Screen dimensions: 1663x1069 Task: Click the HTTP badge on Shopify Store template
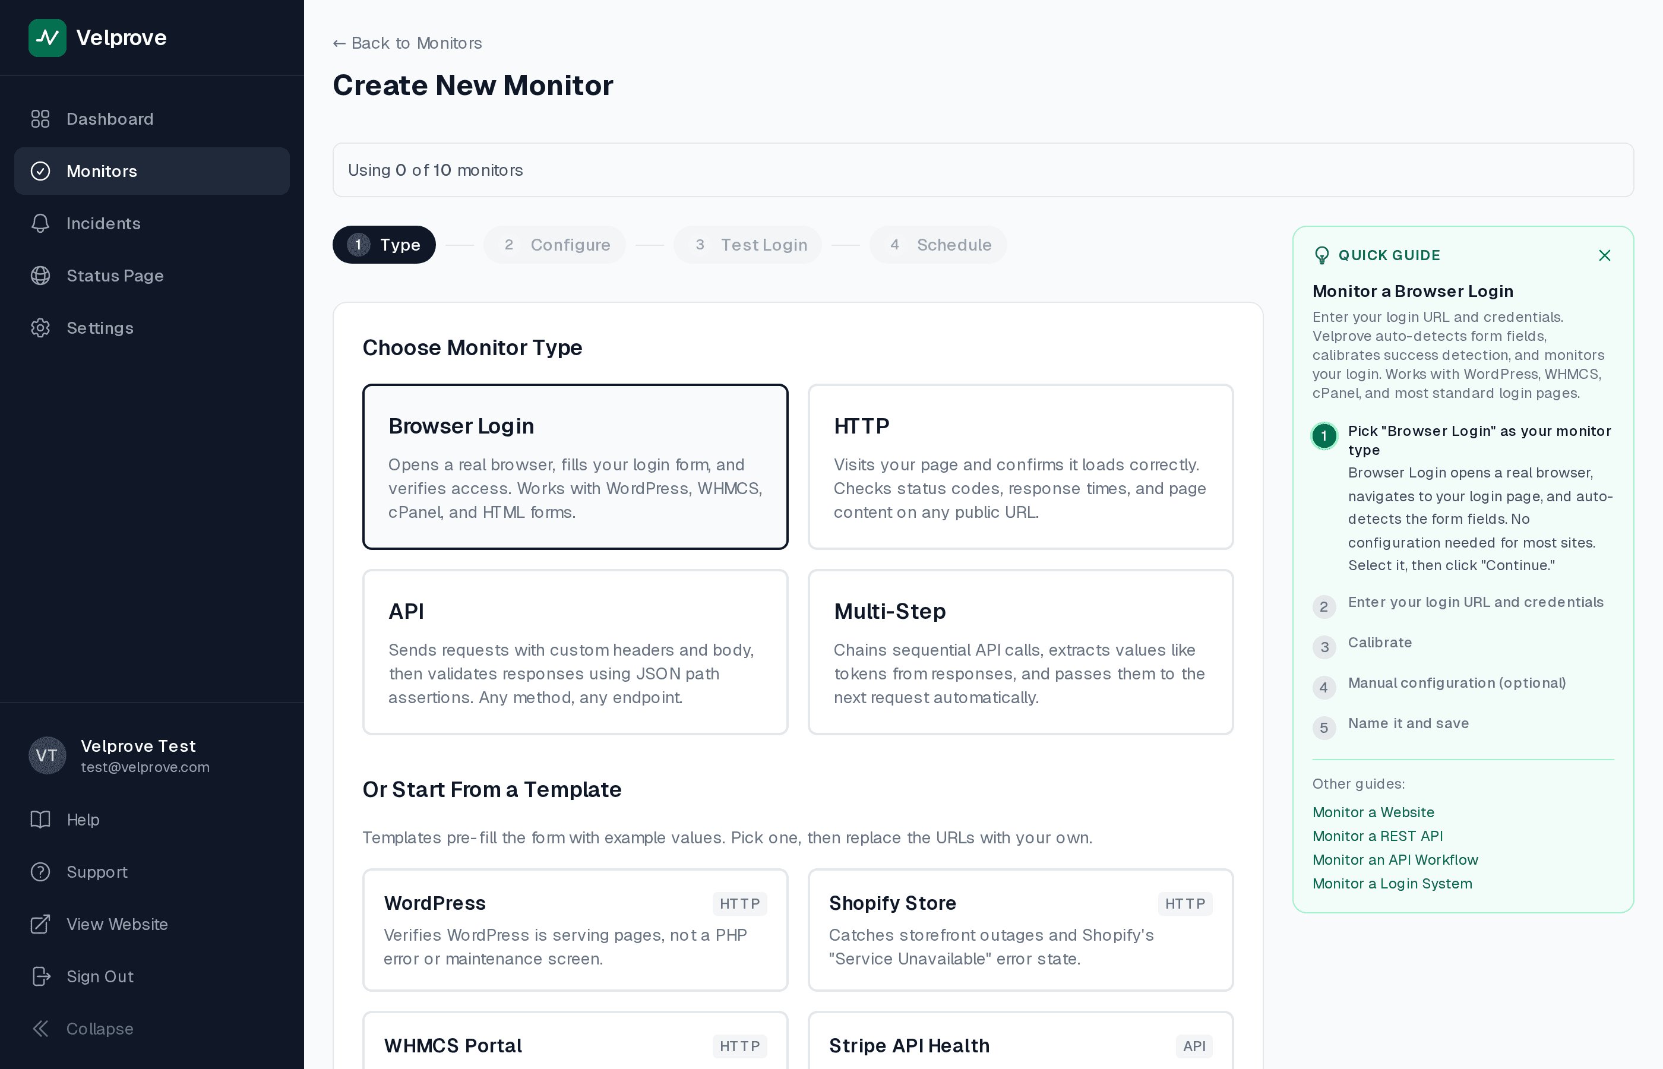tap(1185, 904)
